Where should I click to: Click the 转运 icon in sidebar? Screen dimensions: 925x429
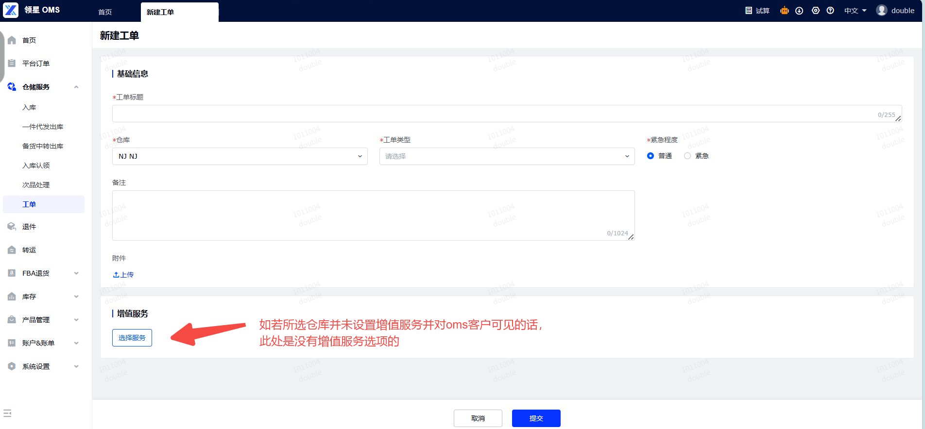pyautogui.click(x=12, y=250)
